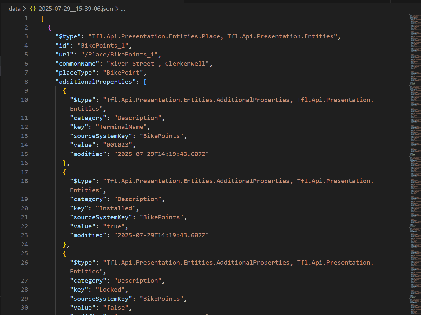The height and width of the screenshot is (315, 421).
Task: Click the closing brace on line 16
Action: pos(64,163)
